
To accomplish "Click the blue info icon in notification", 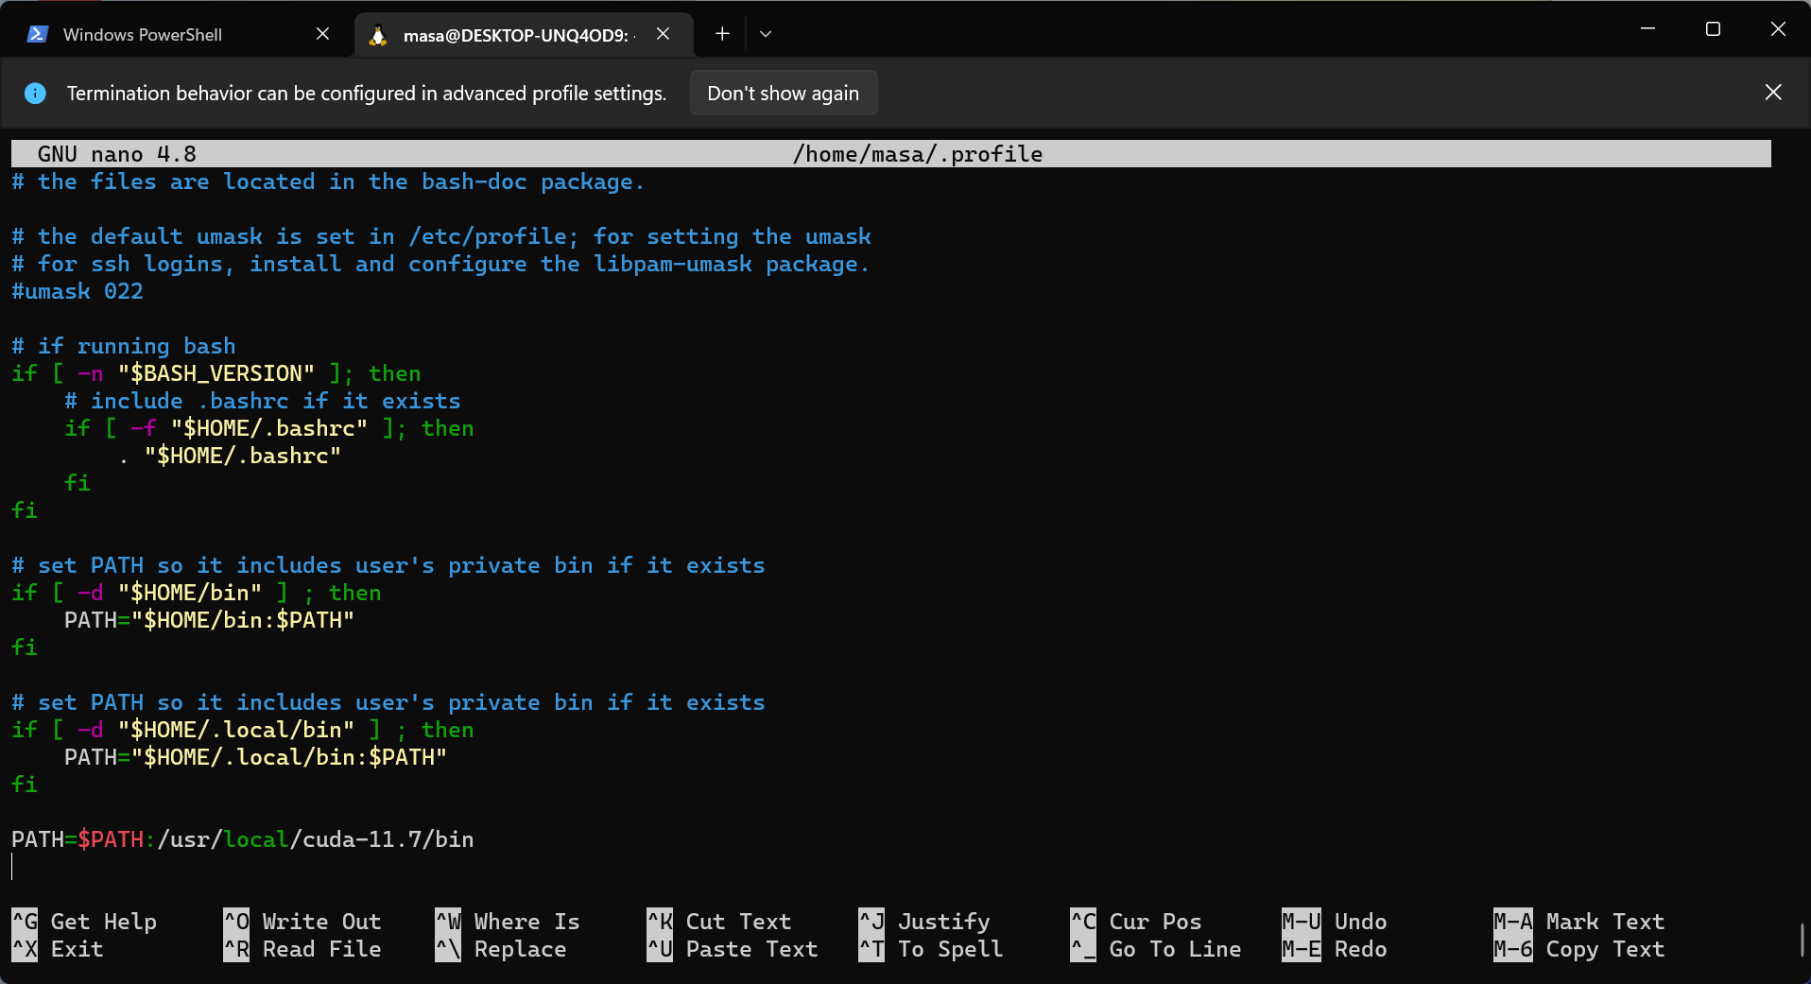I will [x=35, y=94].
